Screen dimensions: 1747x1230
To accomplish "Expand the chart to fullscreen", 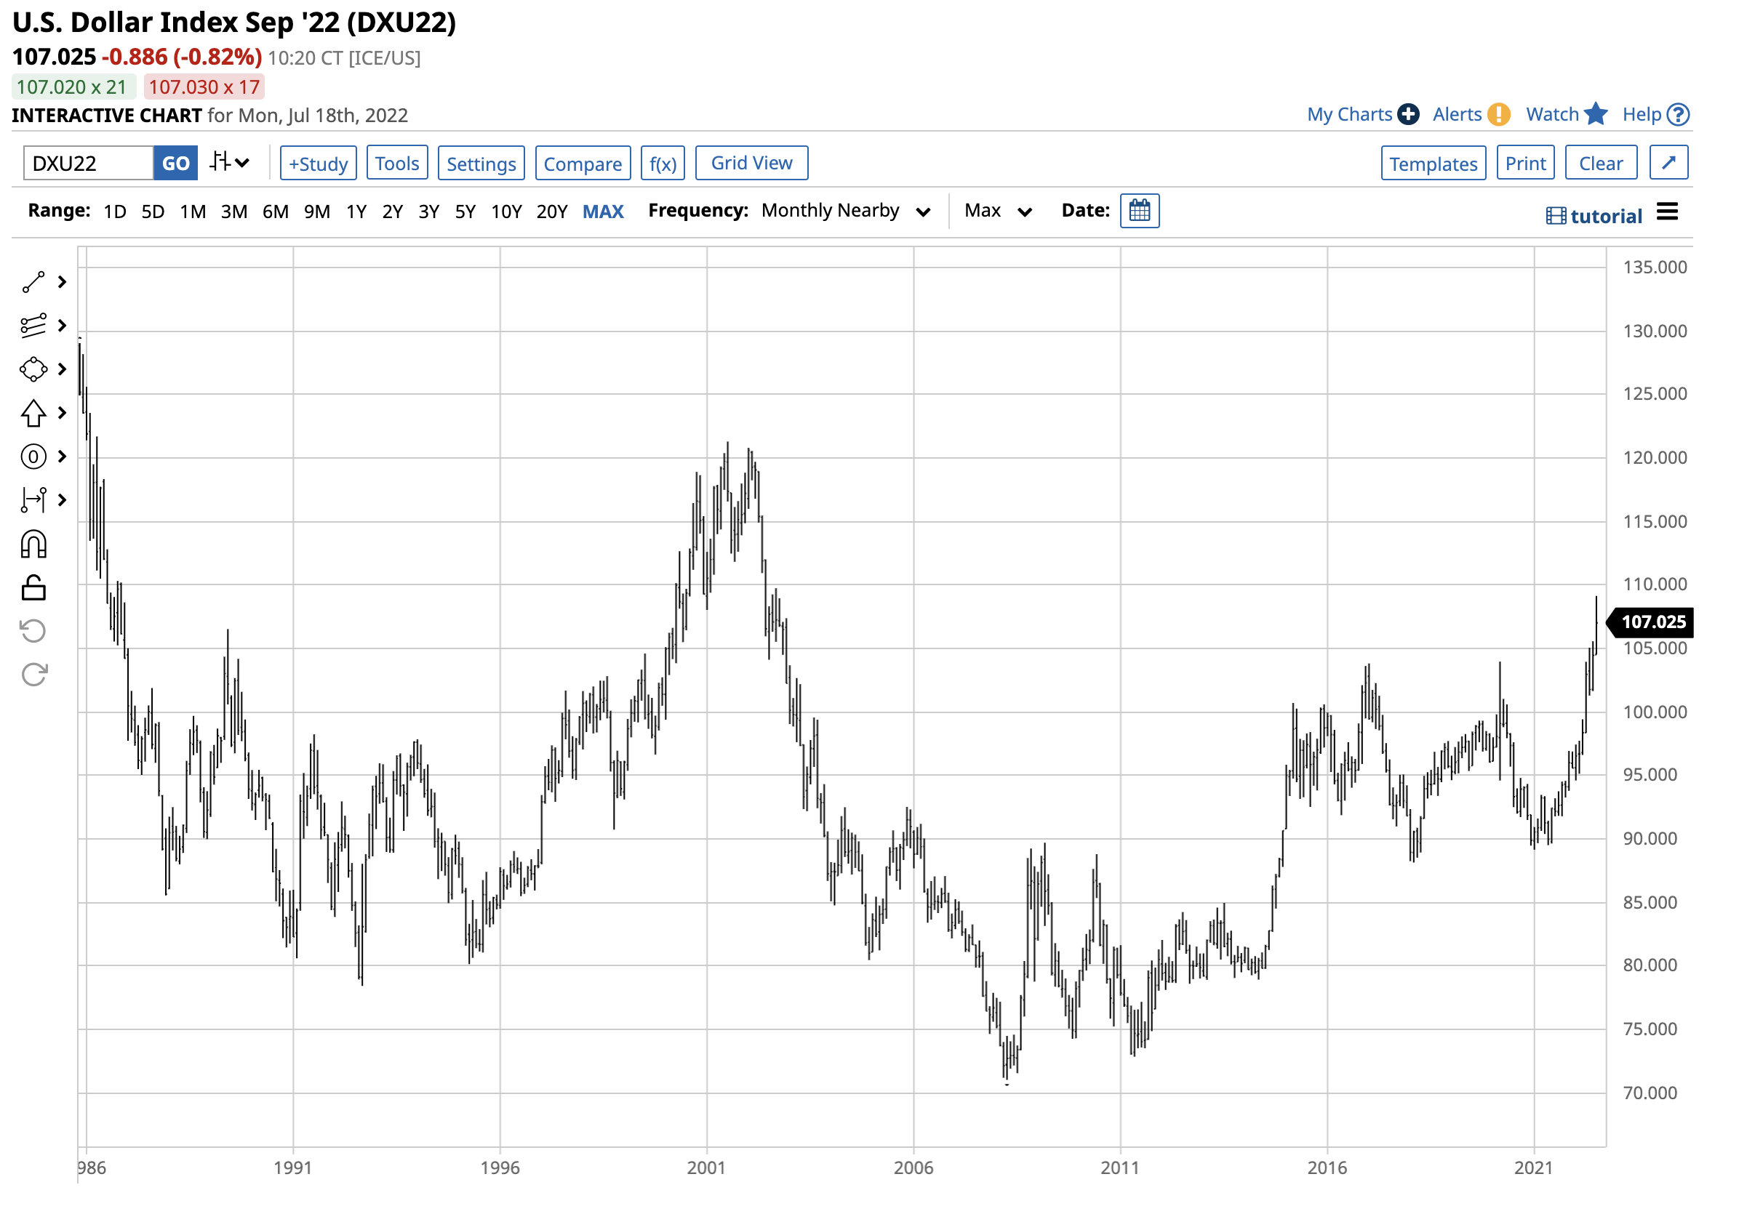I will click(1668, 163).
